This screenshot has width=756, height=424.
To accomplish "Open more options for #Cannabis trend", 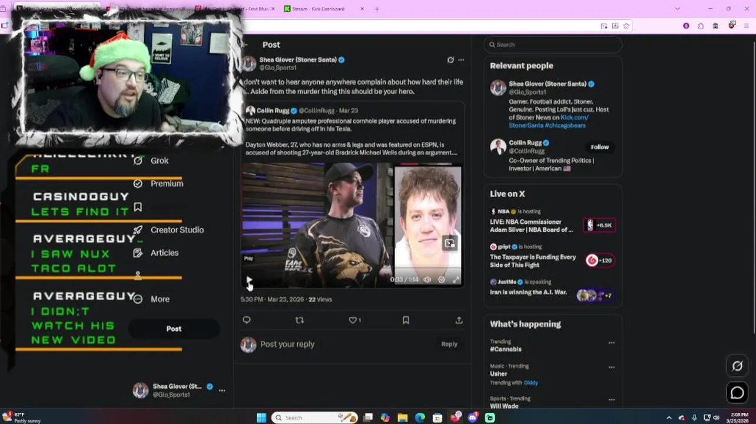I will pyautogui.click(x=611, y=342).
